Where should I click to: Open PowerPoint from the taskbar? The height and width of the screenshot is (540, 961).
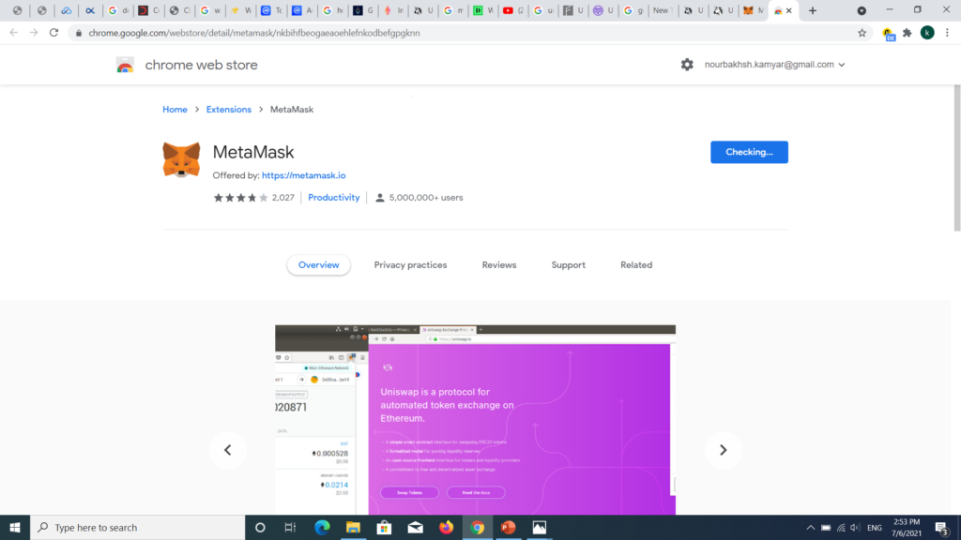click(x=508, y=527)
